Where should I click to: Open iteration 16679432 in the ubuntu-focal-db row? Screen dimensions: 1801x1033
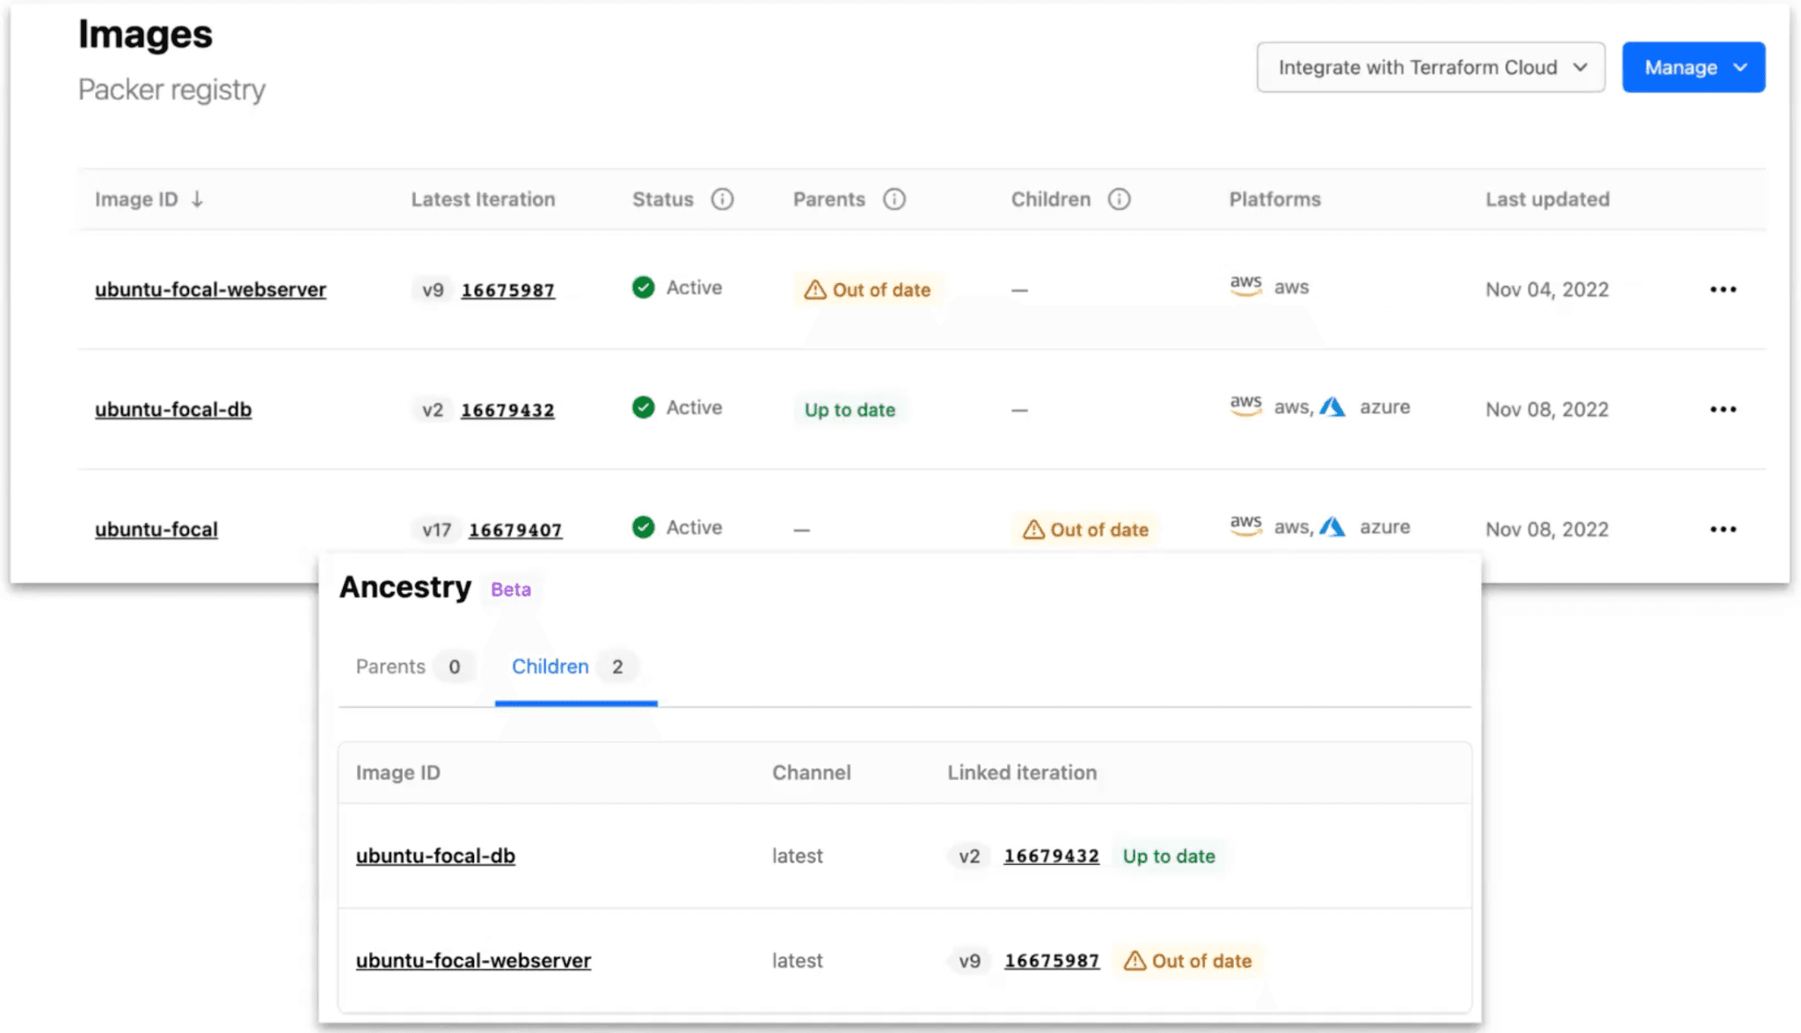coord(507,410)
